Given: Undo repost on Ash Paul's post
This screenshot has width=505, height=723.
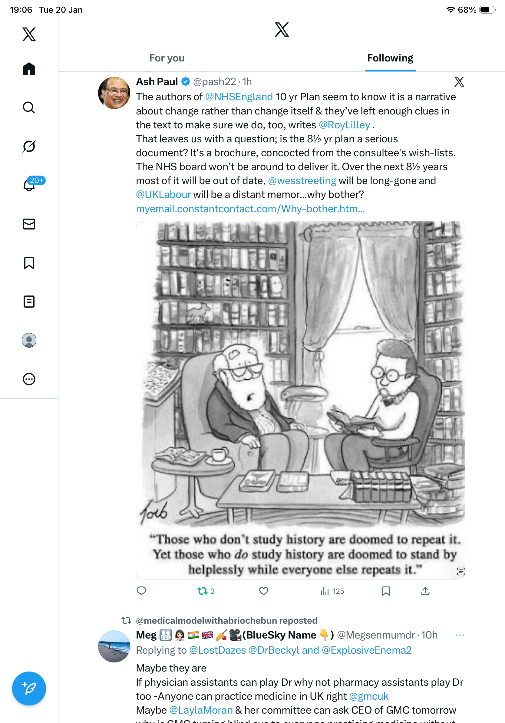Looking at the screenshot, I should (206, 591).
